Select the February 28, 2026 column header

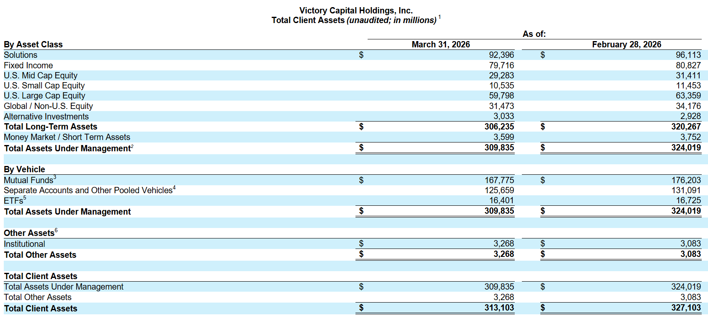(626, 44)
